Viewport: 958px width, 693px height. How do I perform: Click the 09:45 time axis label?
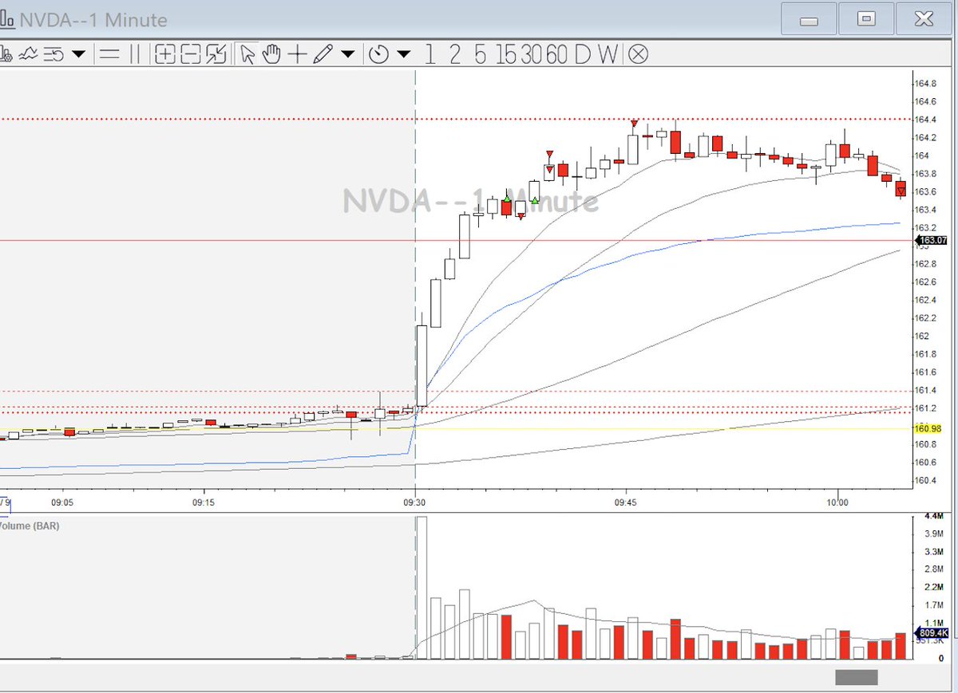pos(626,503)
